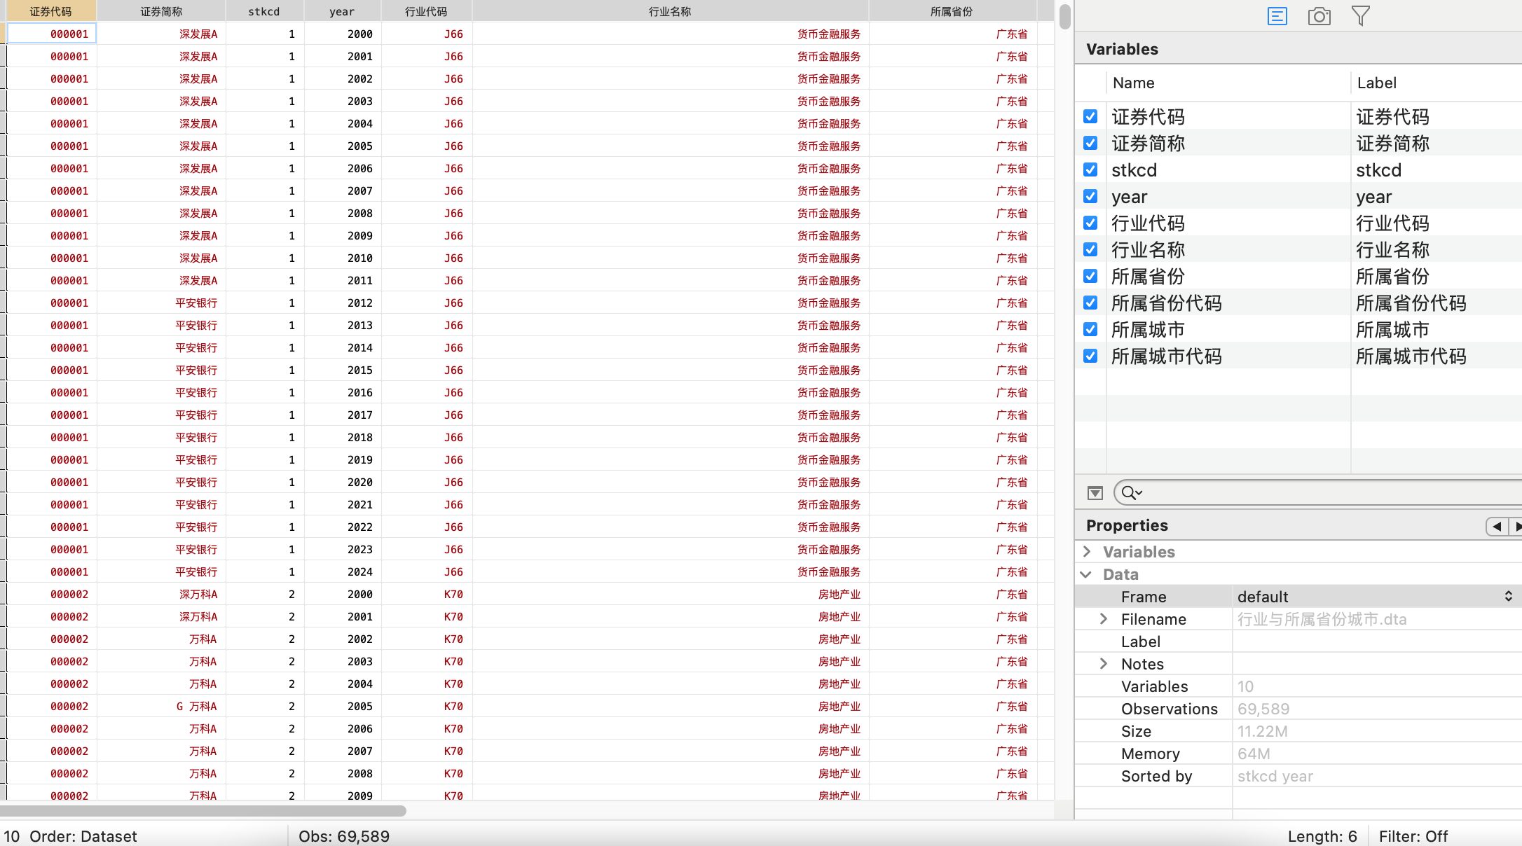Toggle the 所属城市 variable checkbox
The height and width of the screenshot is (846, 1522).
1090,329
